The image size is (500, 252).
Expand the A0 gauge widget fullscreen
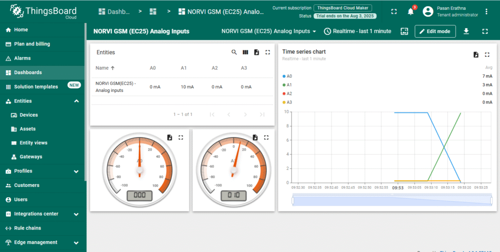(181, 138)
